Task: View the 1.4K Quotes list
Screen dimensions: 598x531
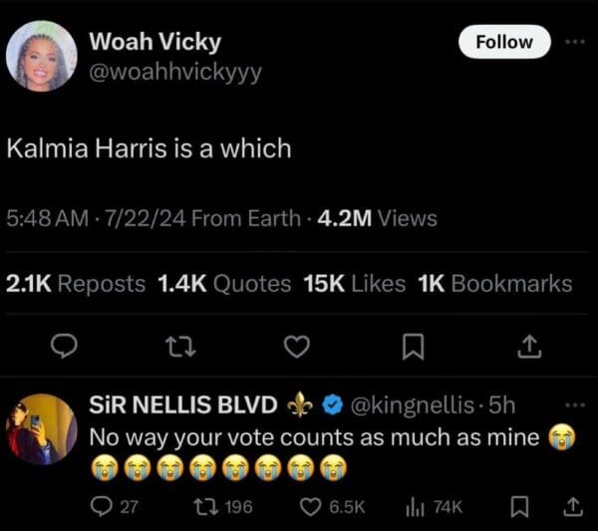Action: click(x=223, y=283)
